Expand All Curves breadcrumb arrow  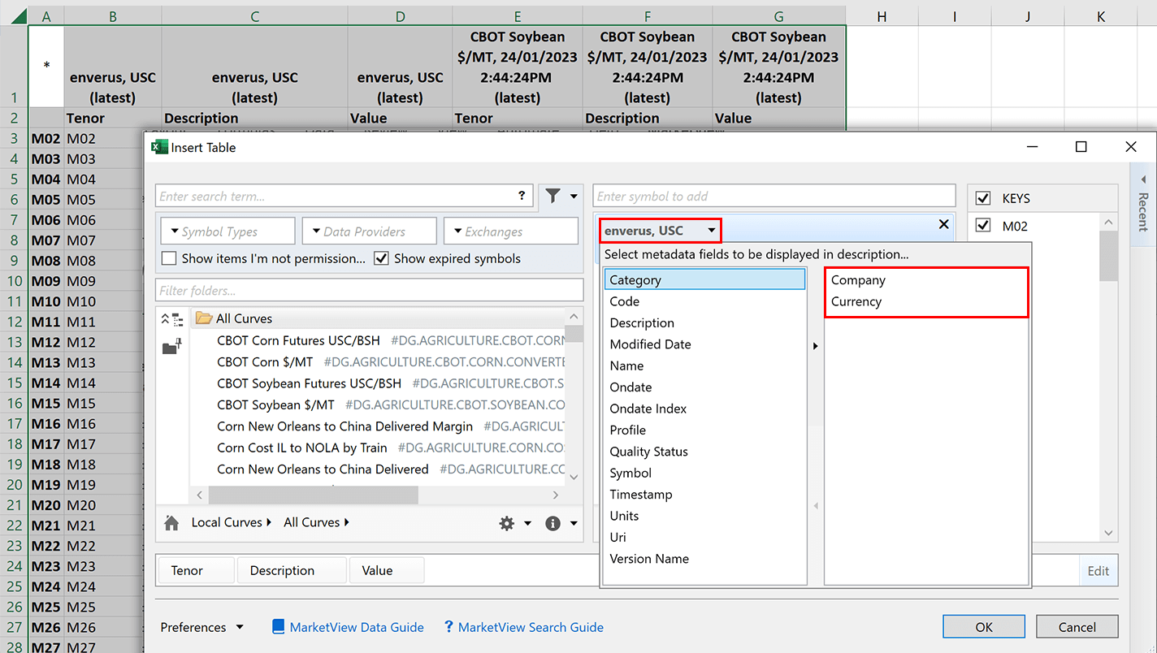tap(346, 522)
